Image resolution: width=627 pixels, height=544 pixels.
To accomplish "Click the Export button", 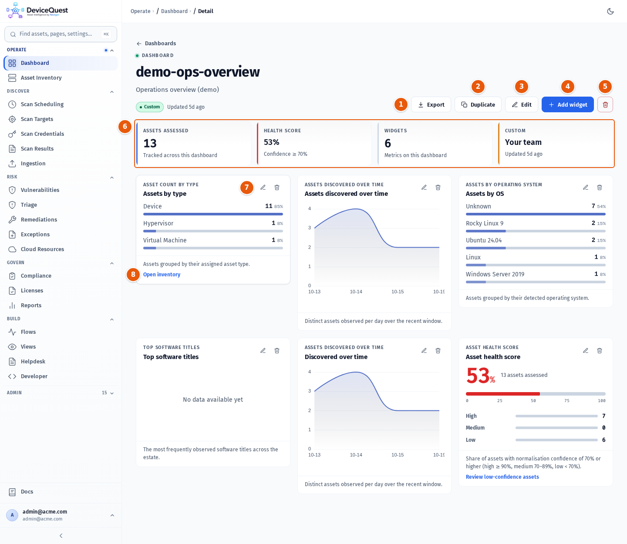I will click(431, 104).
